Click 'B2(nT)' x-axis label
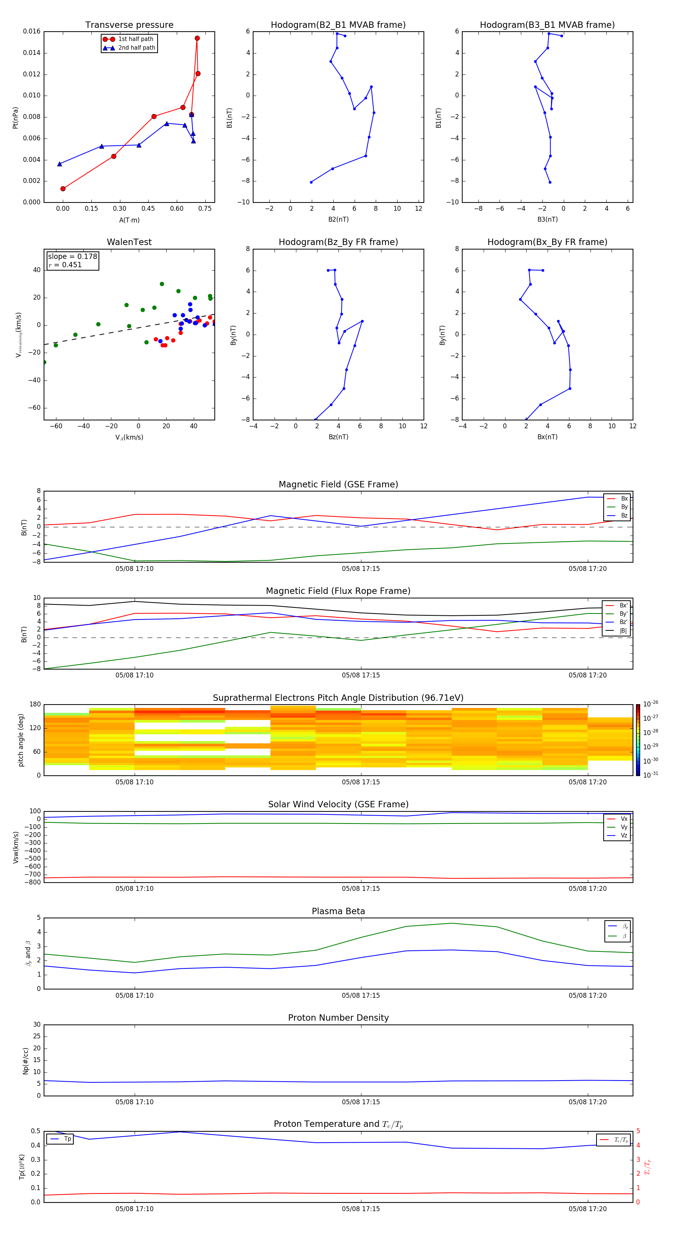The height and width of the screenshot is (1242, 677). 338,219
